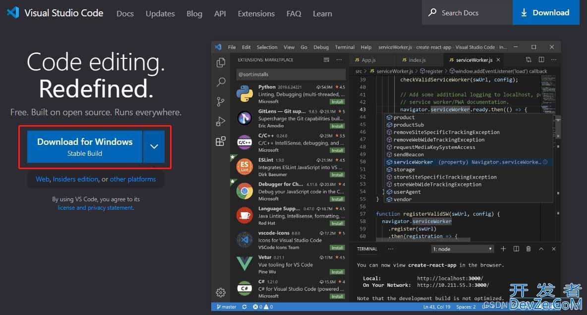Click the C/C++ extension icon
Screen dimensions: 587x315
[x=244, y=142]
